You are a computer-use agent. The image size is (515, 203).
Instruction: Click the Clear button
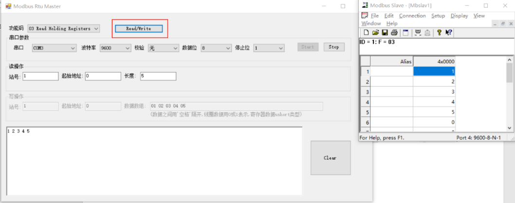point(330,158)
